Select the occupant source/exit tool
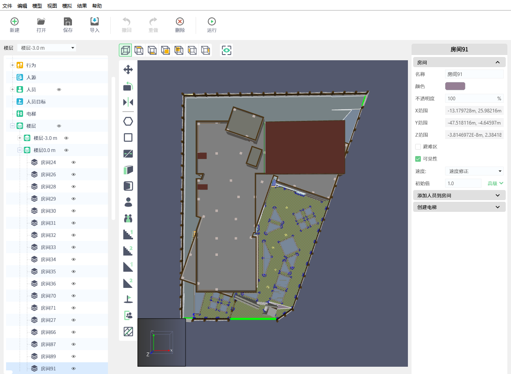511x374 pixels. click(128, 315)
